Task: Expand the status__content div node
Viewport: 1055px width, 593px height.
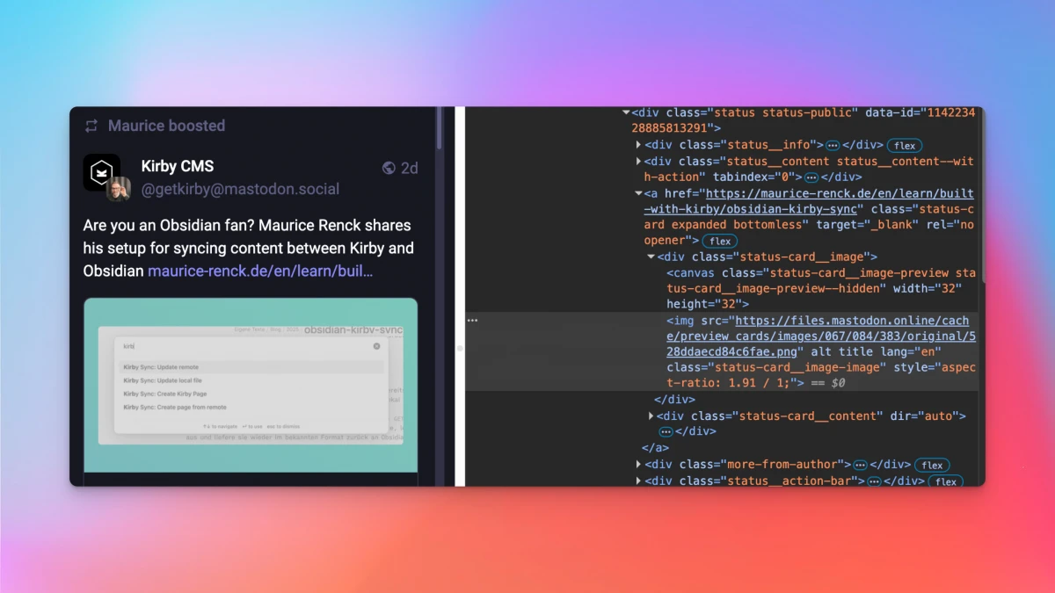Action: point(639,162)
